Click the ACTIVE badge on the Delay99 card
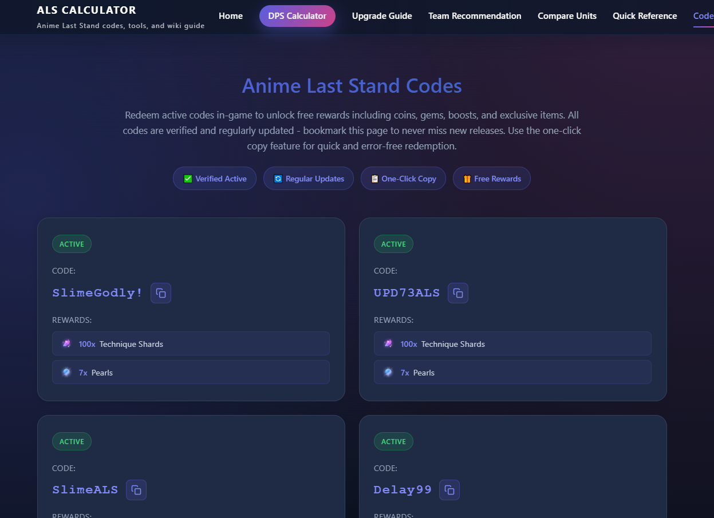Viewport: 714px width, 518px height. tap(393, 441)
